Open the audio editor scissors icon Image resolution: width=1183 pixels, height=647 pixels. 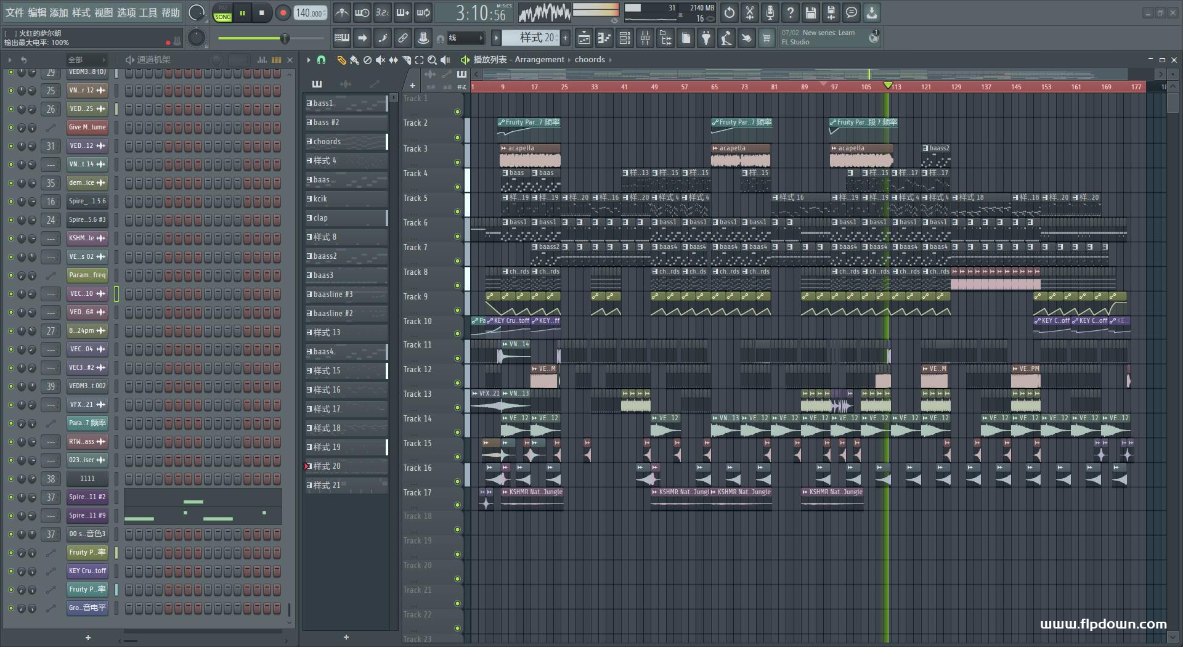[x=750, y=12]
